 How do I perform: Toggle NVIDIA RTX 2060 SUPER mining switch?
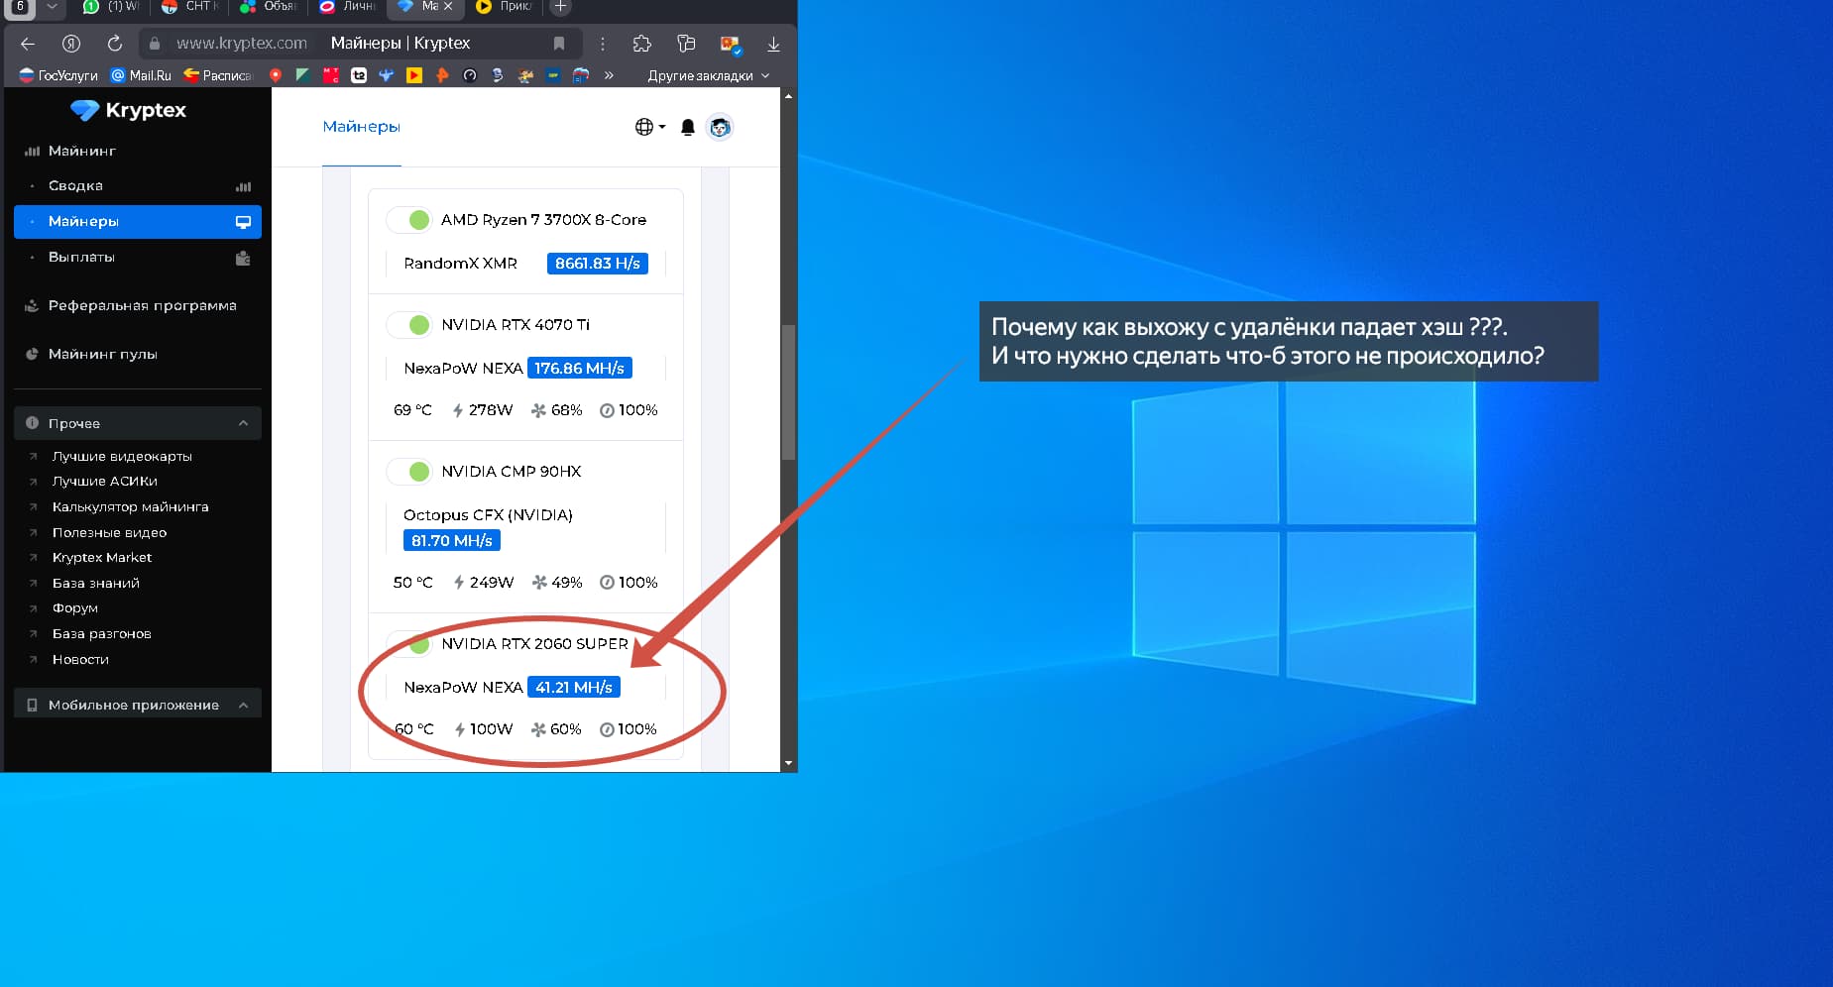[408, 644]
